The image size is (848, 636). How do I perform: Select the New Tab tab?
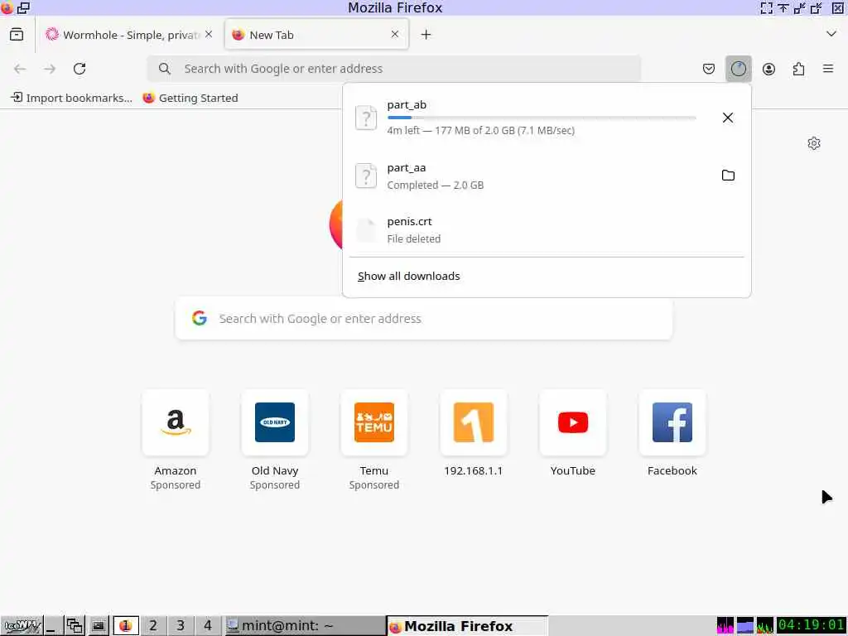[x=316, y=35]
